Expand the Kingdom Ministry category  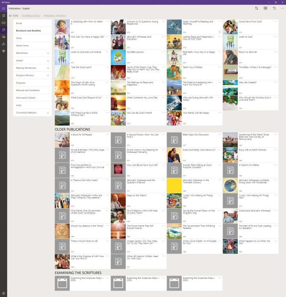tap(48, 76)
